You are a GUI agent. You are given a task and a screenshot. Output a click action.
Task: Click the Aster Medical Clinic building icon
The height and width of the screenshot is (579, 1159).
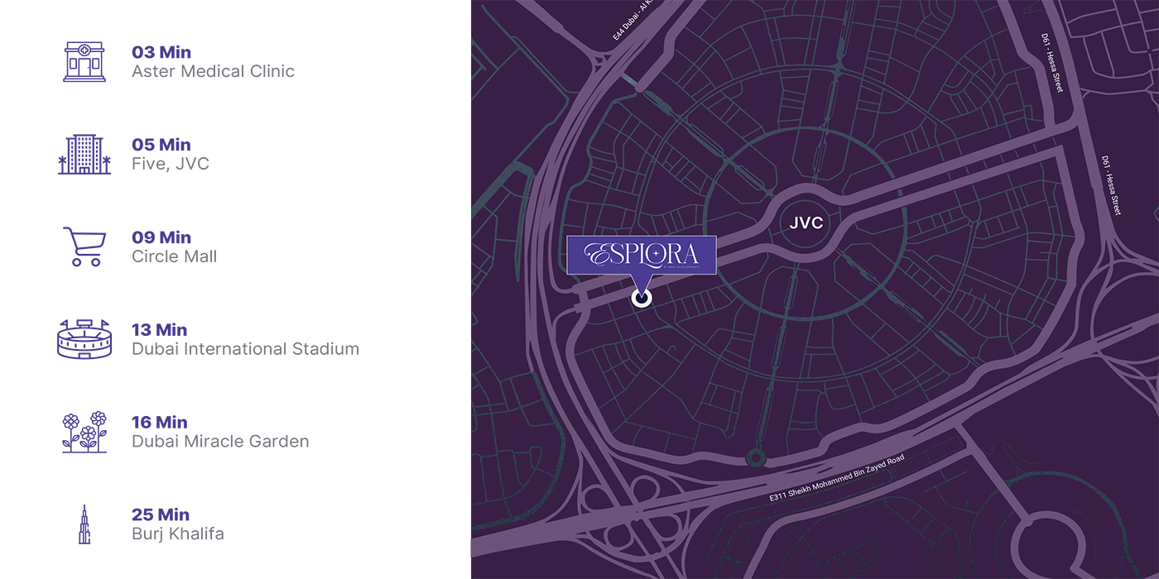coord(84,62)
